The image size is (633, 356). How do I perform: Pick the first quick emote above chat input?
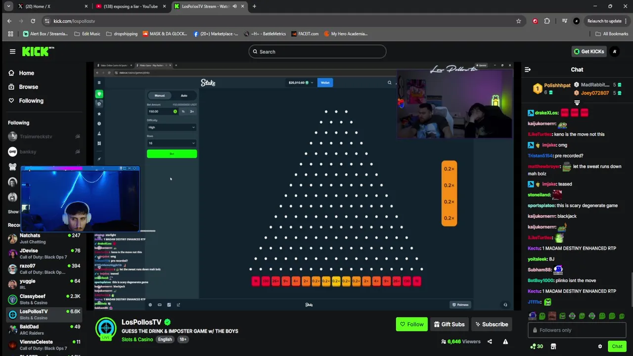532,316
